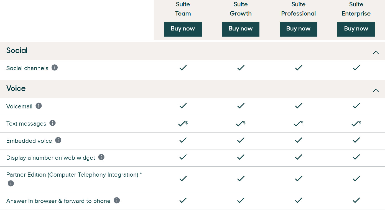Screen dimensions: 385x211
Task: Select Buy now under Suite Enterprise
Action: tap(356, 29)
